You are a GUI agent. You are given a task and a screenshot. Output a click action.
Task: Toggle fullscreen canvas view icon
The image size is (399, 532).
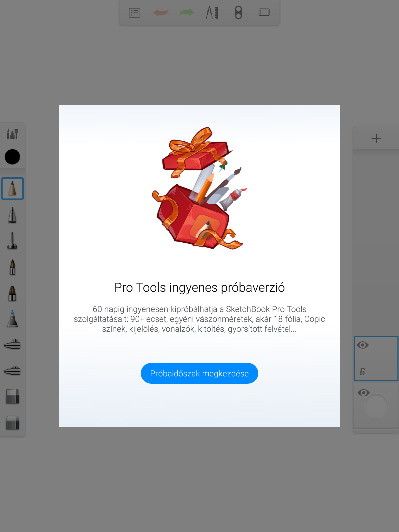point(264,12)
